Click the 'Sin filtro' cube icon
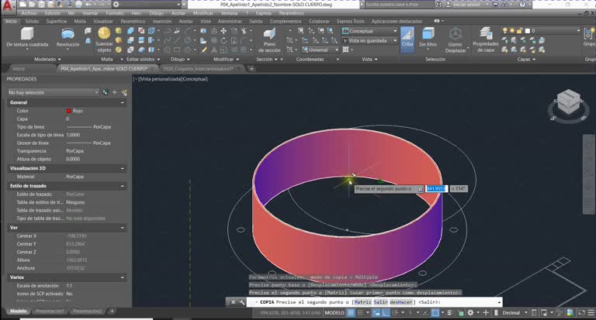 coord(428,34)
